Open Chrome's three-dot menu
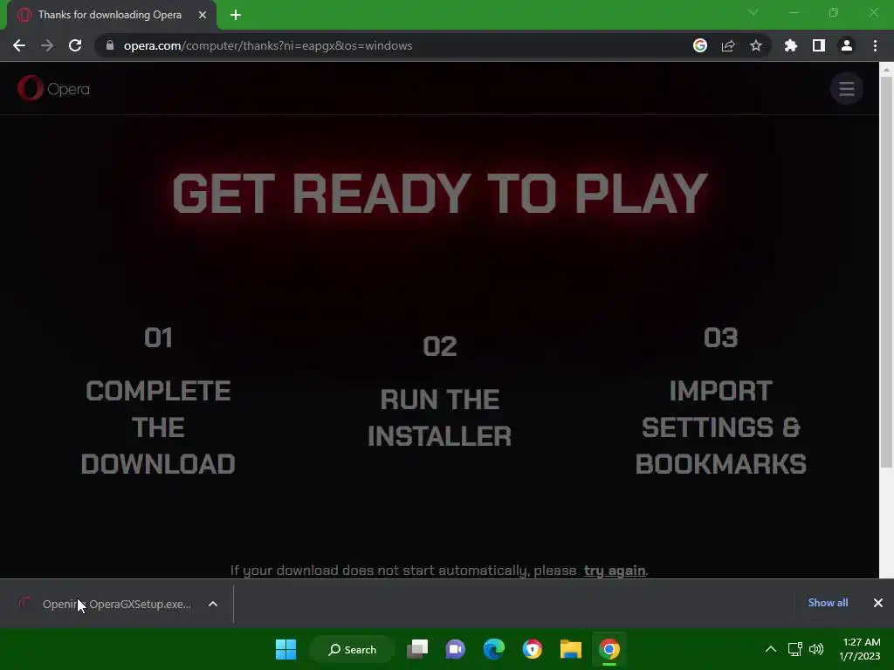Viewport: 894px width, 670px height. (x=875, y=45)
